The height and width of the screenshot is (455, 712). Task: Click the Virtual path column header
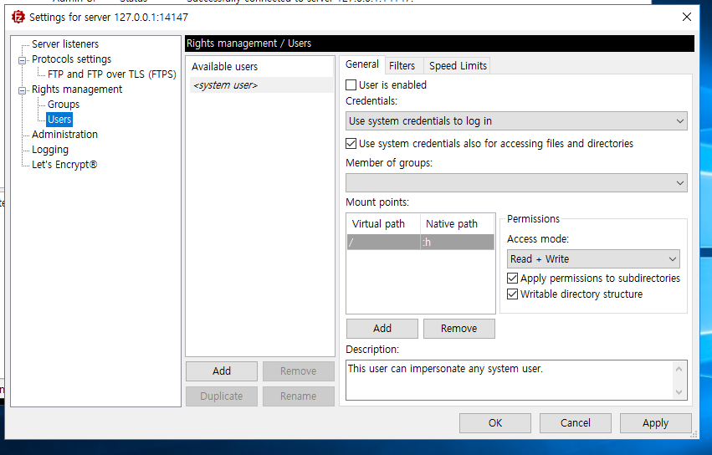point(384,224)
